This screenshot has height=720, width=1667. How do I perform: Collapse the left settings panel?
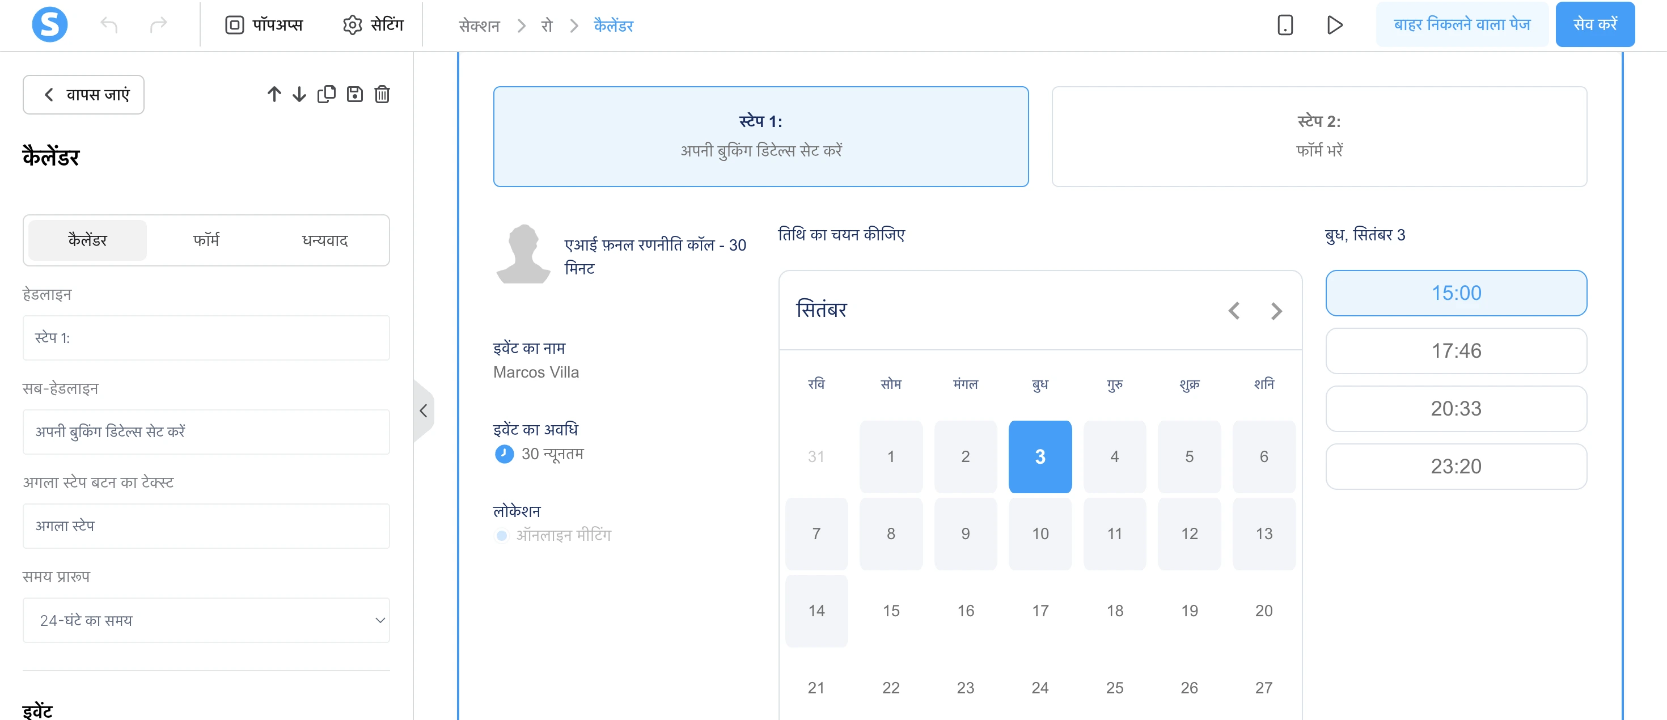[424, 410]
